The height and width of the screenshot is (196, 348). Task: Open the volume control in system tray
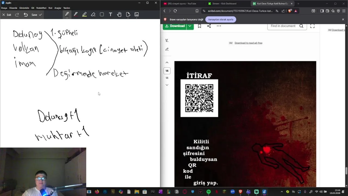321,192
